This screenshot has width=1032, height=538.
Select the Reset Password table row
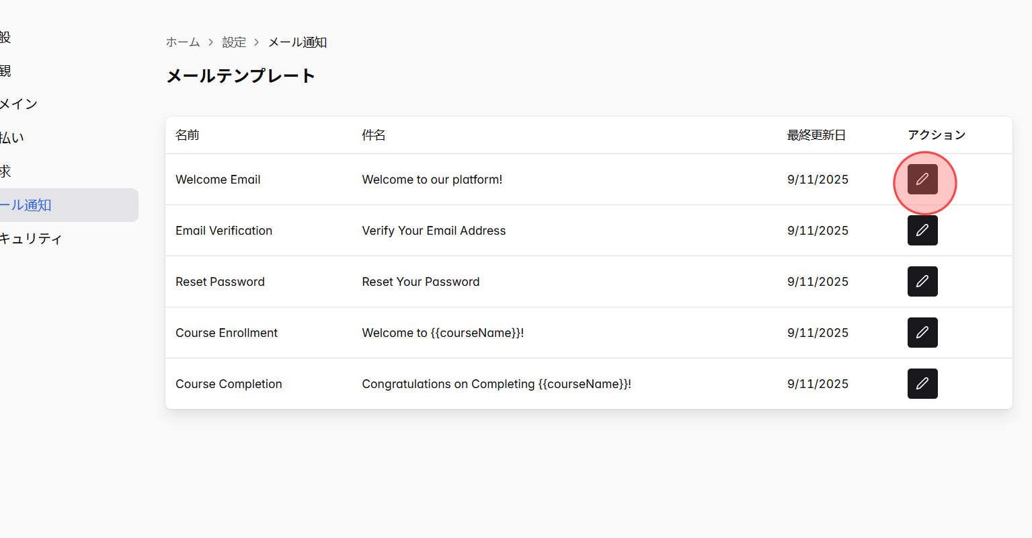[x=471, y=281]
